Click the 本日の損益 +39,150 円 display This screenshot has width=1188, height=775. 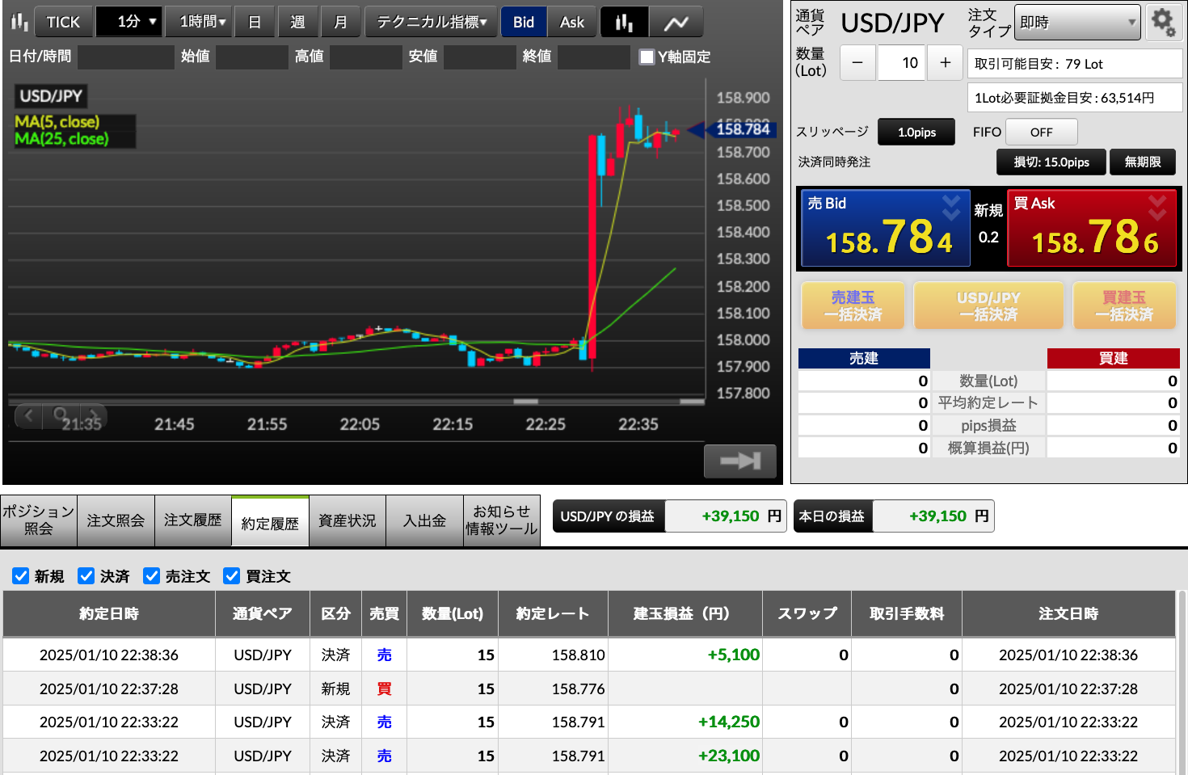894,516
